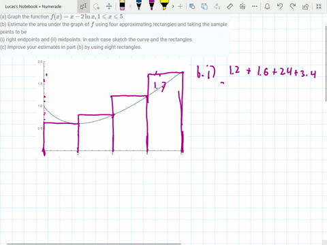The width and height of the screenshot is (327, 245).
Task: Pick the eraser tool
Action: point(122,5)
